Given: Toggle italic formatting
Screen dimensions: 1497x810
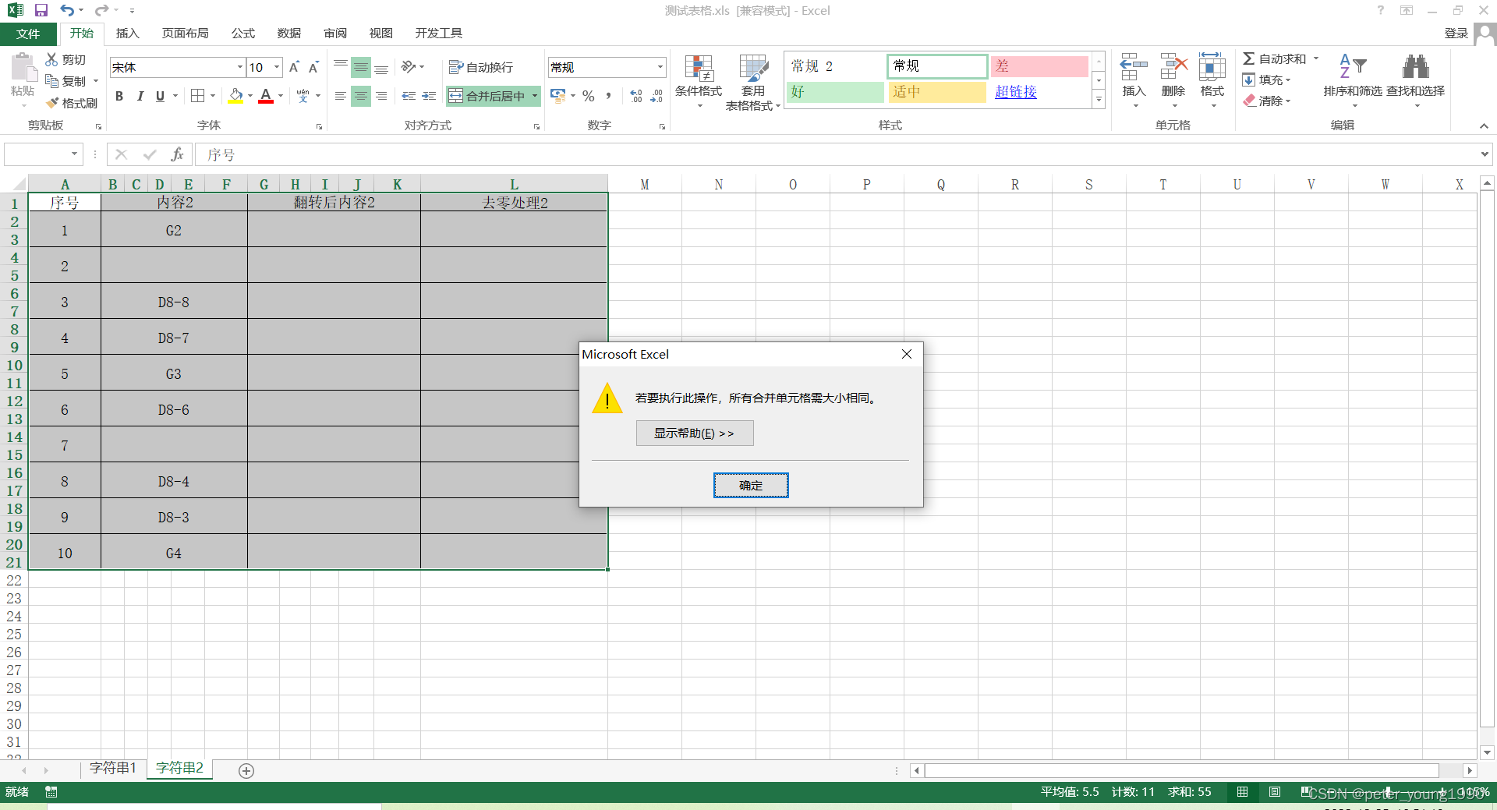Looking at the screenshot, I should tap(140, 96).
